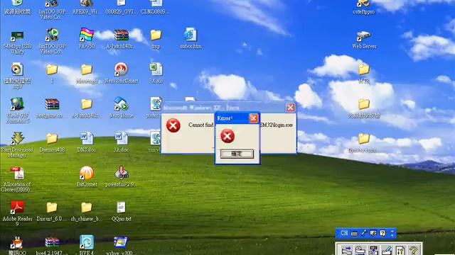The height and width of the screenshot is (255, 455).
Task: Open the Discuz!_6.0 folder
Action: (x=52, y=208)
